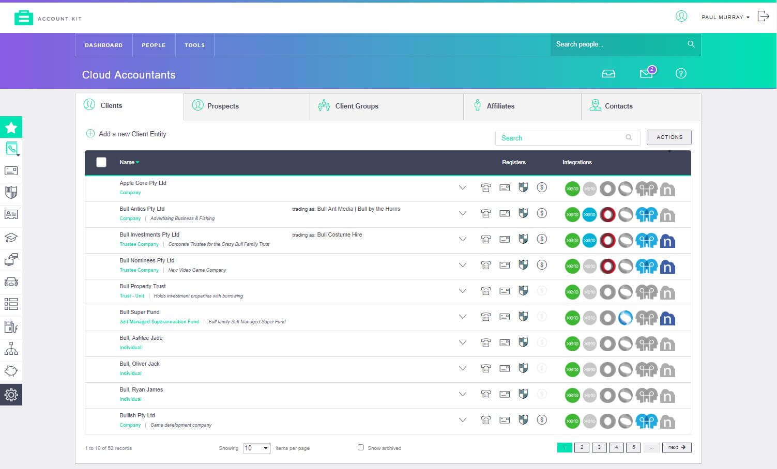Click the Search people input field

pyautogui.click(x=618, y=44)
